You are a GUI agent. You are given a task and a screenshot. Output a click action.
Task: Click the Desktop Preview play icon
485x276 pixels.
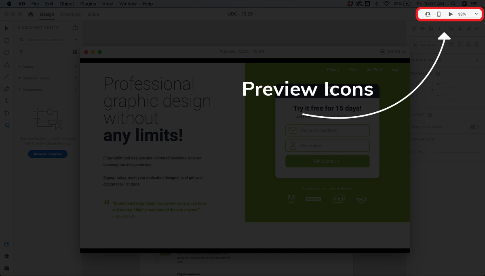(451, 14)
